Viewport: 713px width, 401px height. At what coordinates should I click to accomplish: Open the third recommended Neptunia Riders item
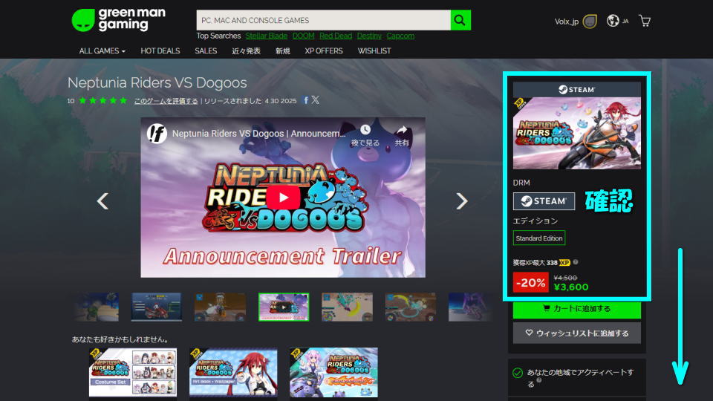(x=333, y=372)
